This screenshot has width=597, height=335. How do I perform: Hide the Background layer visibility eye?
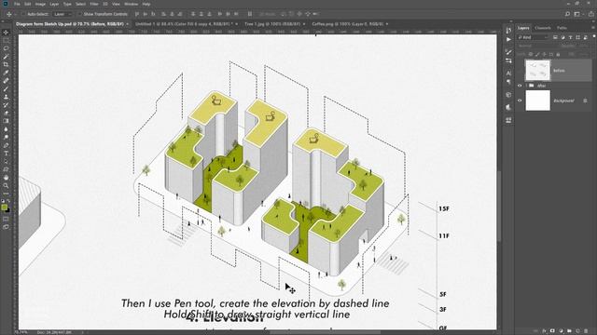tap(520, 100)
